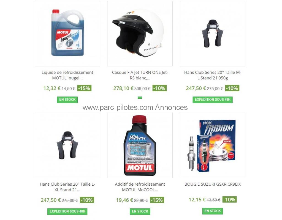
Task: Open the Hans Club Series L-XL image
Action: tap(67, 145)
